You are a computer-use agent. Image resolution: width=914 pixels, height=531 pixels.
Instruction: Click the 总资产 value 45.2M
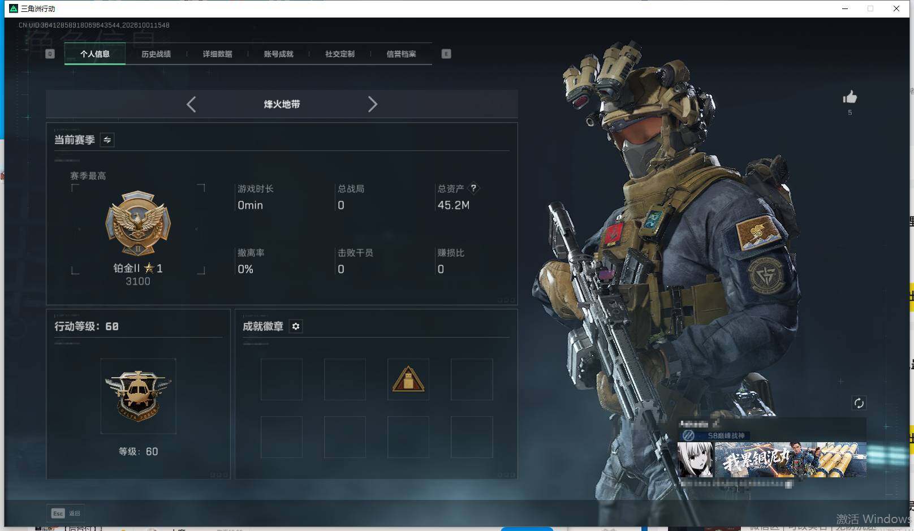point(454,205)
